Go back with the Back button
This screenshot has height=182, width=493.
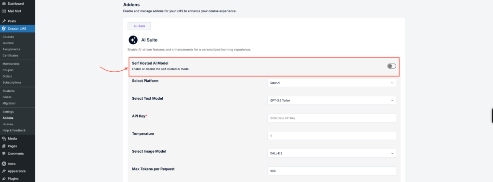[139, 26]
